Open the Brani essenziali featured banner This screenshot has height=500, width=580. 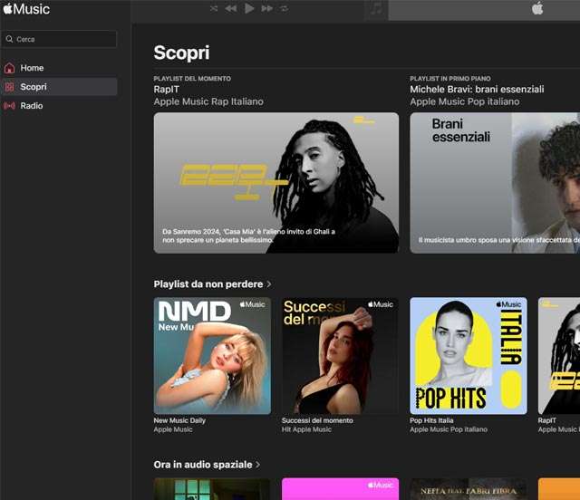495,183
